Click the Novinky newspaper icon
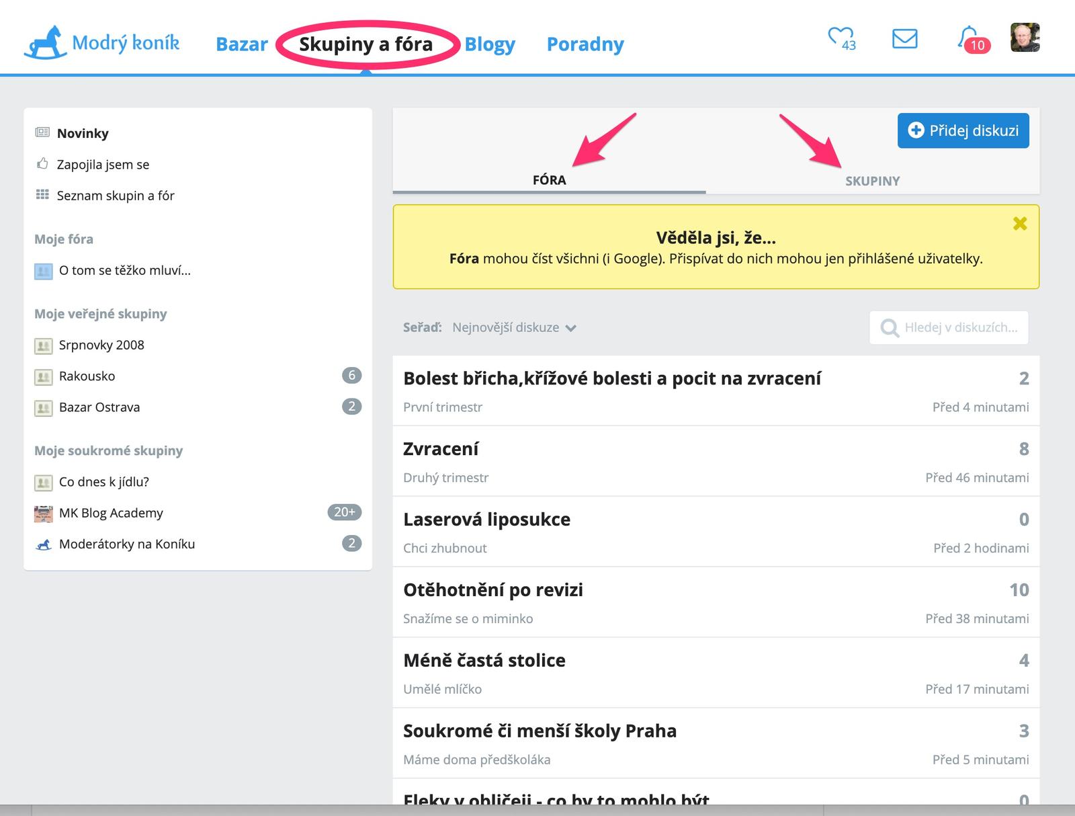Image resolution: width=1075 pixels, height=816 pixels. [x=42, y=132]
